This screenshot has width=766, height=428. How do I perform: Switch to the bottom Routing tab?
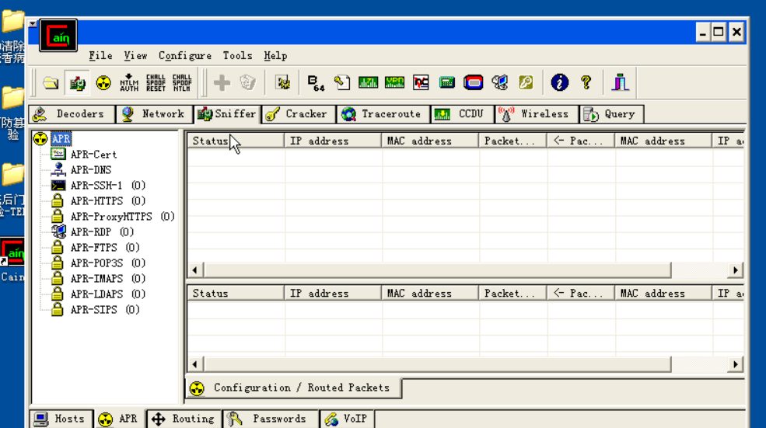[184, 419]
